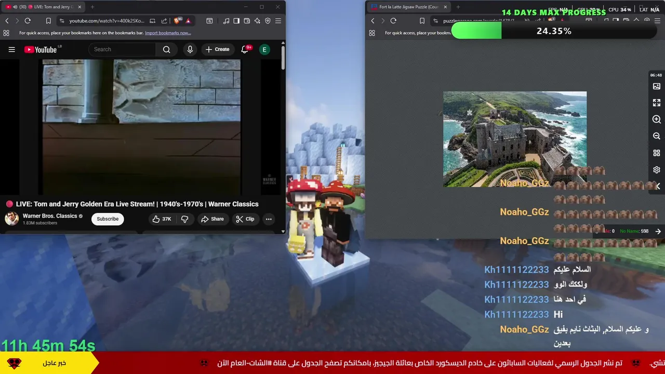
Task: Click the Tom and Jerry video player
Action: (x=141, y=127)
